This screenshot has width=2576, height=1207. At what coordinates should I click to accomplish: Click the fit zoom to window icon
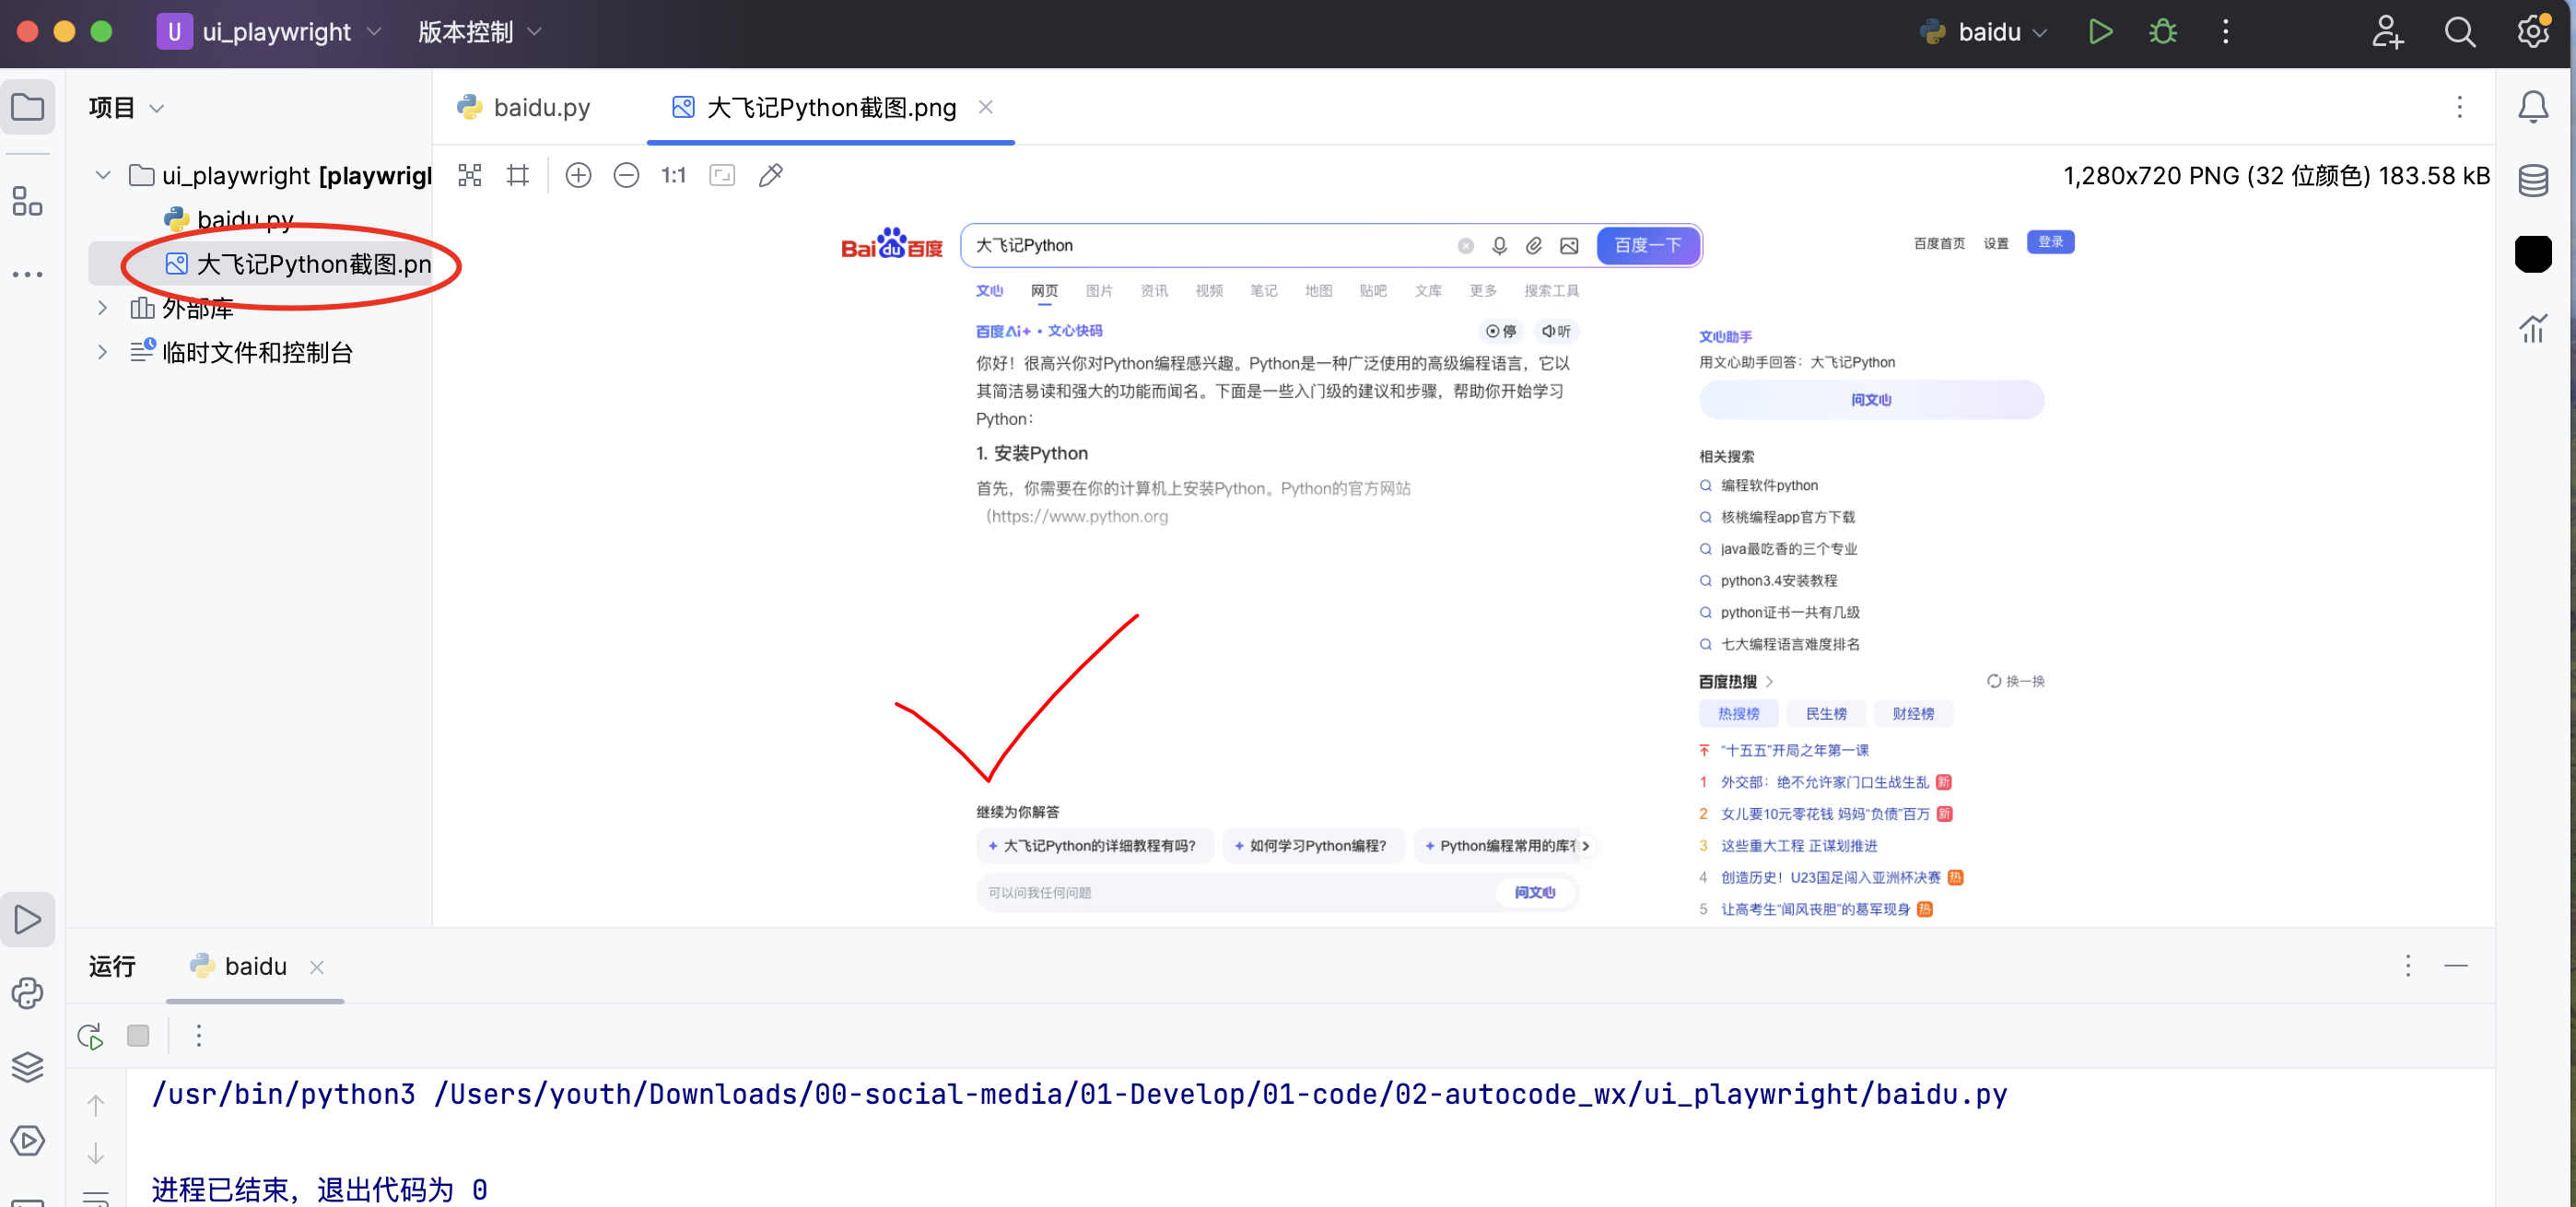721,176
